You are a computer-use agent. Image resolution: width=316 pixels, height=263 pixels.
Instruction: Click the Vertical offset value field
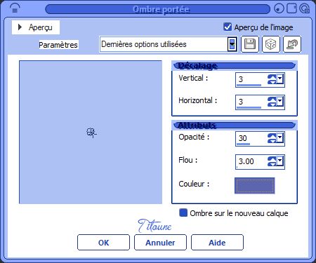(x=251, y=79)
